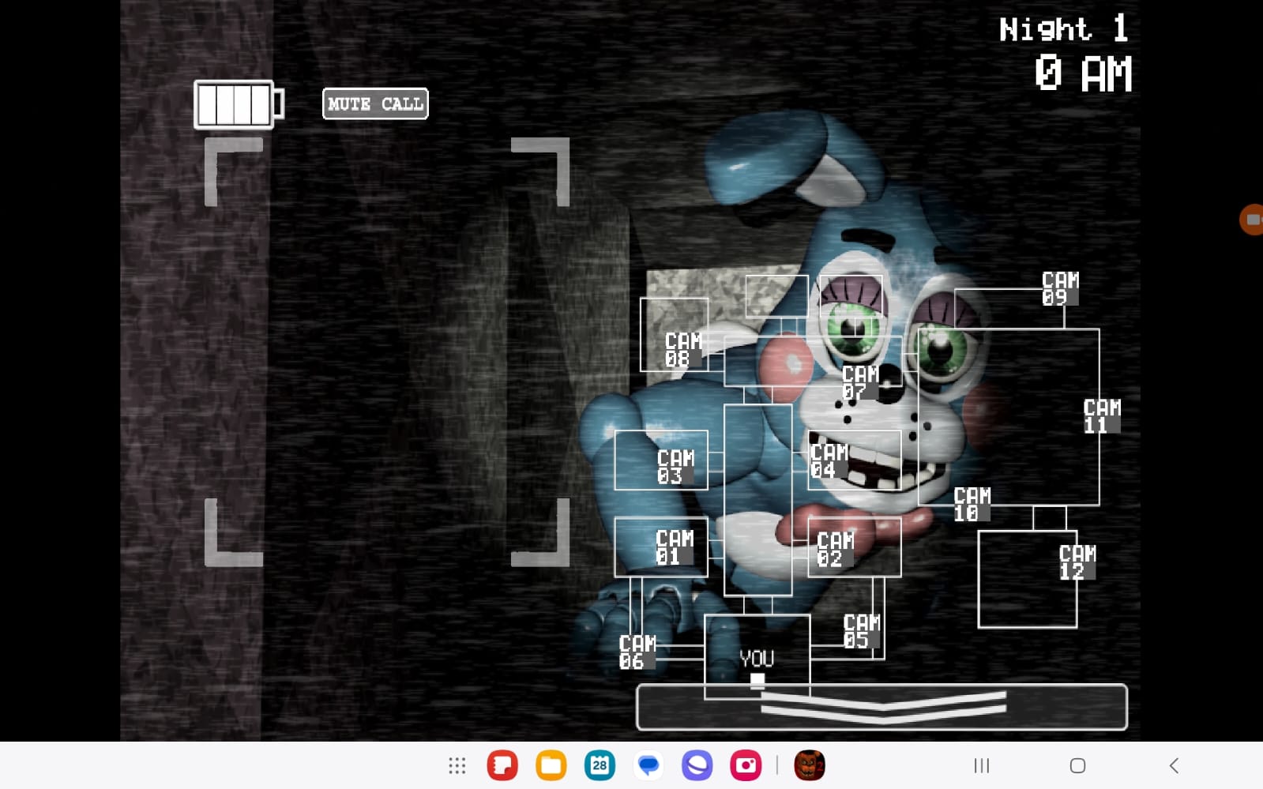Open the blue Messages app
The image size is (1263, 789).
pyautogui.click(x=648, y=765)
